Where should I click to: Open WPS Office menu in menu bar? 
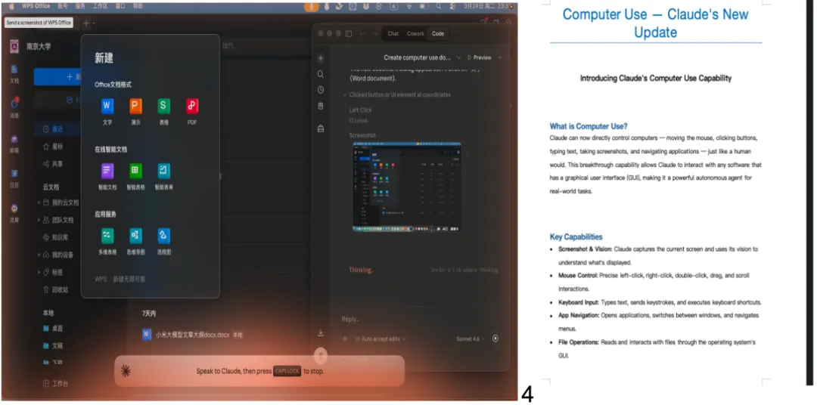coord(36,6)
